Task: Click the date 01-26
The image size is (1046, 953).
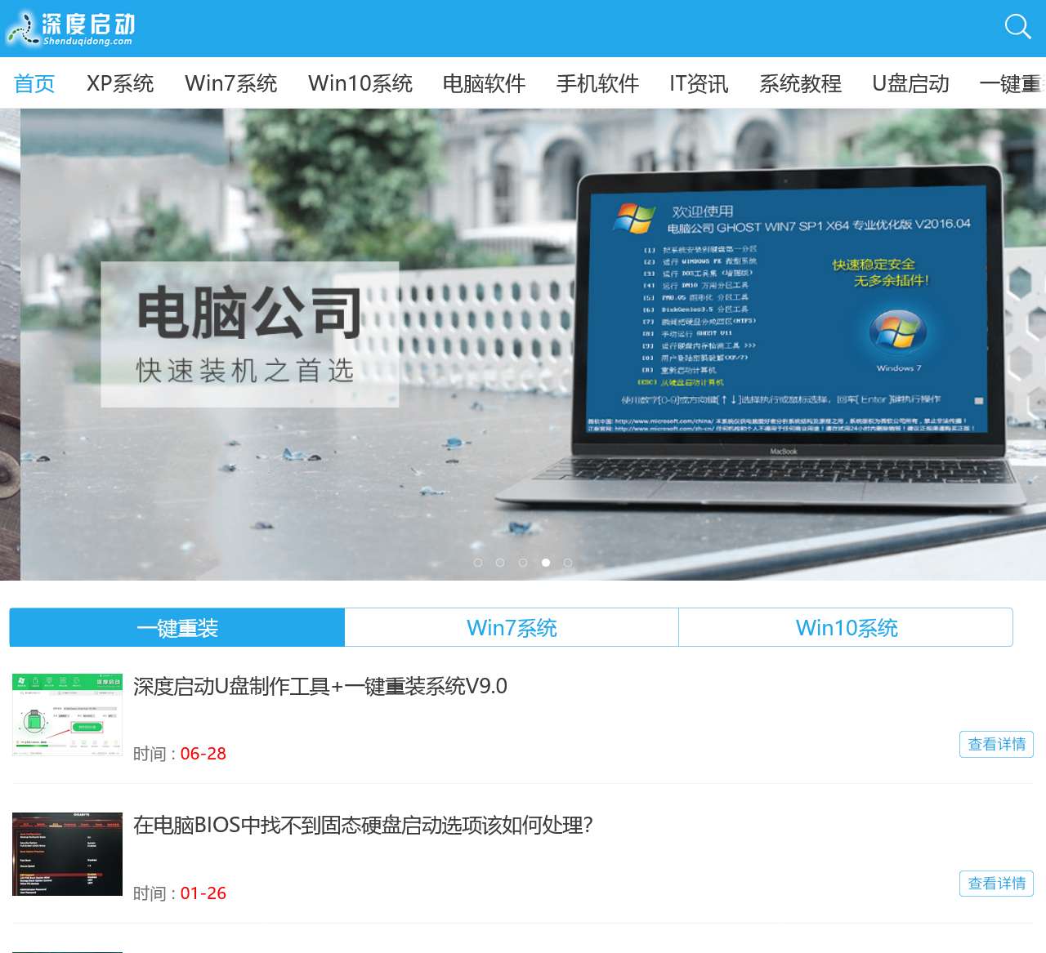Action: 203,893
